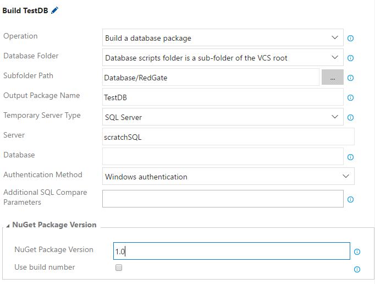Screen dimensions: 375x284
Task: Collapse the NuGet Package Version section
Action: pyautogui.click(x=7, y=226)
